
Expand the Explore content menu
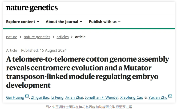point(23,22)
